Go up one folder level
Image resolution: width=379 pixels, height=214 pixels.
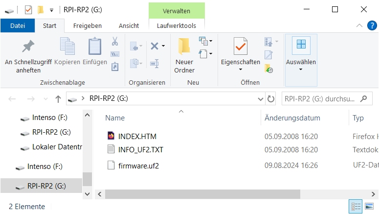click(x=58, y=99)
